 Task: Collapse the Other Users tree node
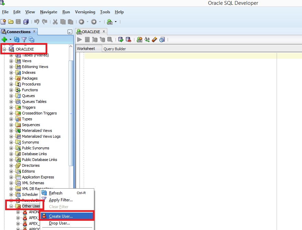[x=11, y=206]
